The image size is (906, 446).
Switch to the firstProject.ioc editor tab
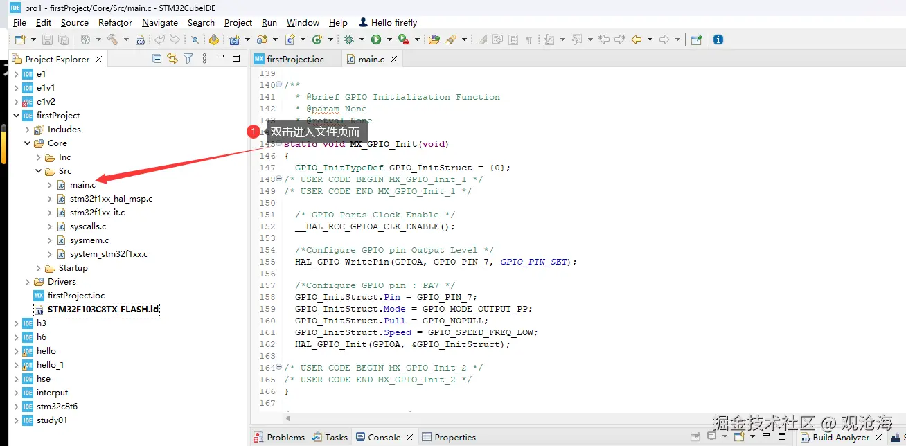click(295, 59)
